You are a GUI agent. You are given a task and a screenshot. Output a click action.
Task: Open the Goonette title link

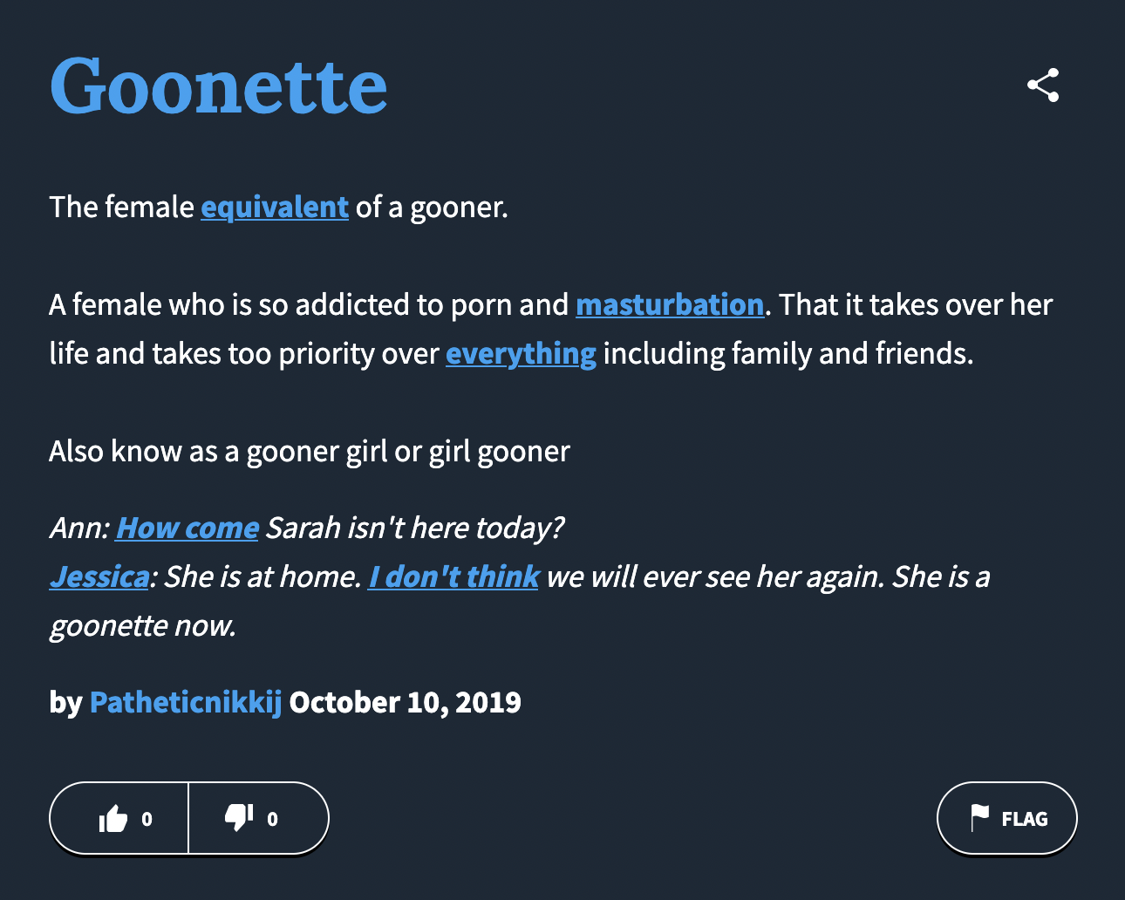[x=218, y=85]
